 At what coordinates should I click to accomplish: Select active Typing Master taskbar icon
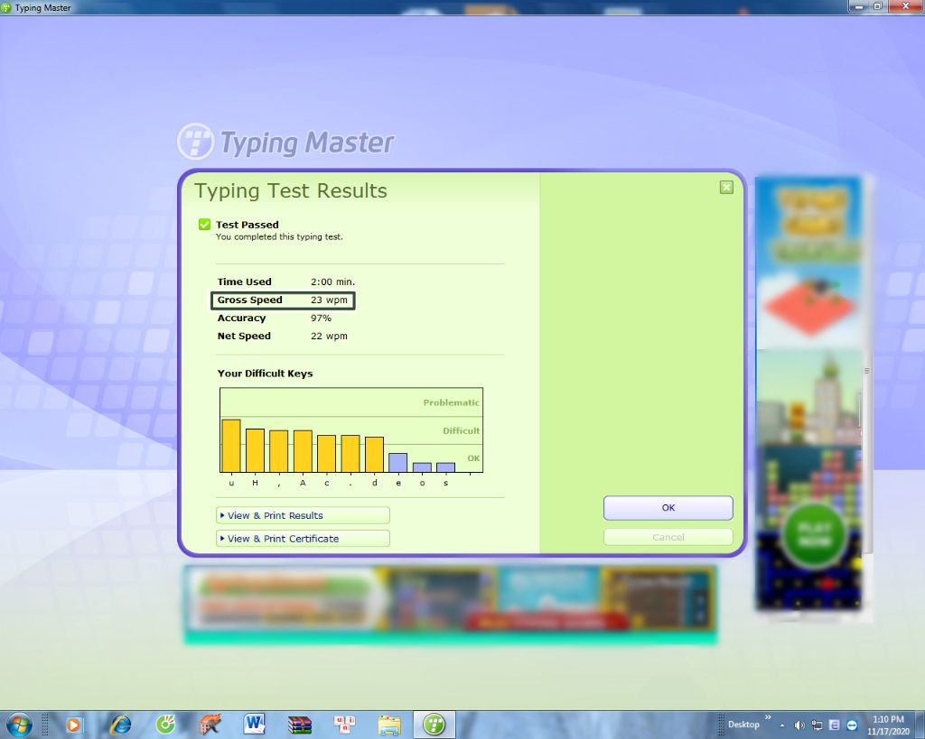(x=434, y=725)
